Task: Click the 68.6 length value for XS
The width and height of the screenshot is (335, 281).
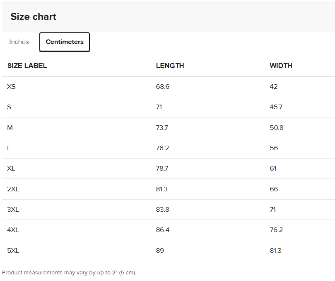Action: coord(163,86)
